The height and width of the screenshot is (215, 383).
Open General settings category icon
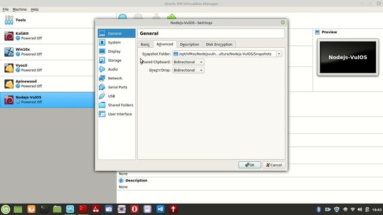click(x=102, y=33)
